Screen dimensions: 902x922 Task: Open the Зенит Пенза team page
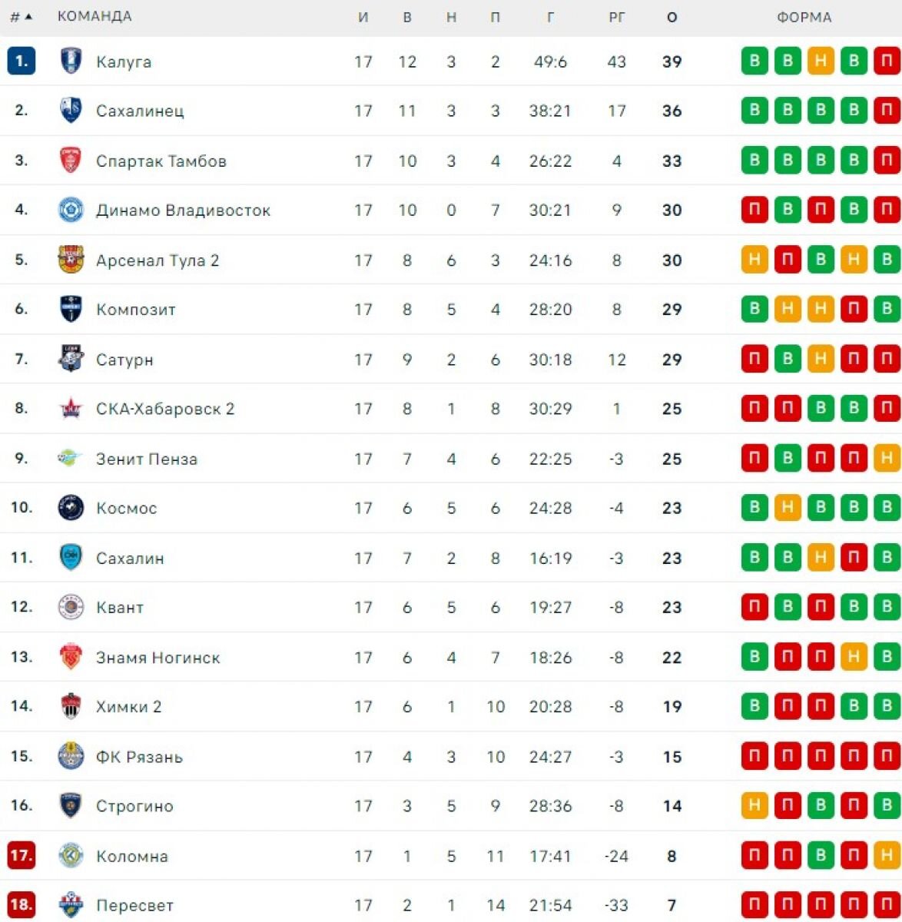(x=147, y=459)
